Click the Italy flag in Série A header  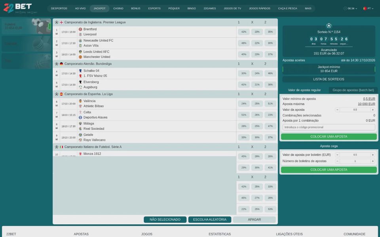click(61, 147)
